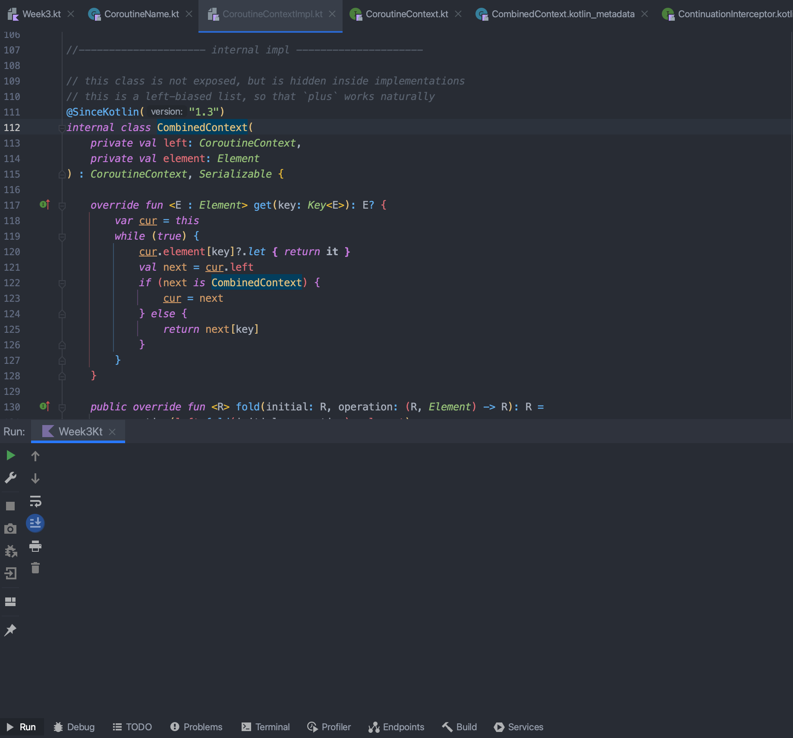The image size is (793, 738).
Task: Click 'val next = cur.left' line
Action: coord(196,267)
